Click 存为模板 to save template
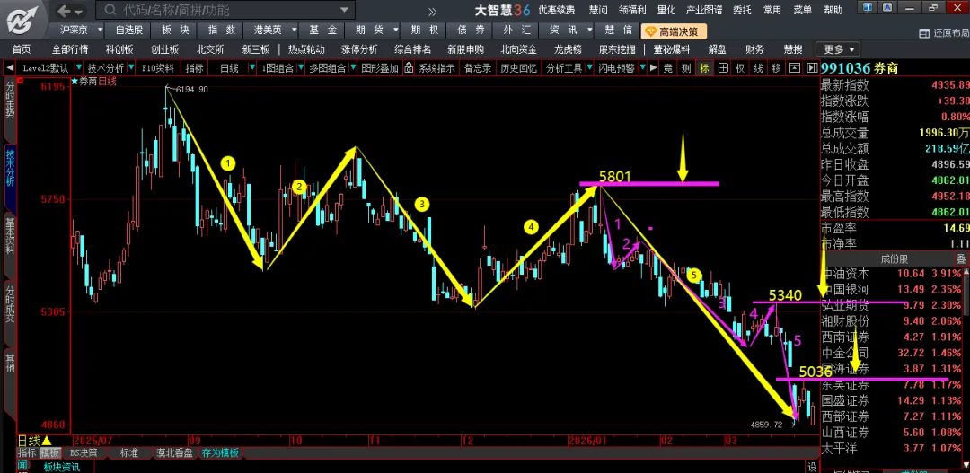The image size is (970, 473). pyautogui.click(x=220, y=452)
